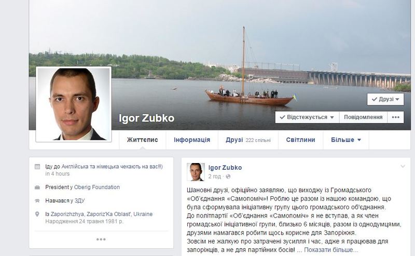This screenshot has width=415, height=256.
Task: Click the post author small avatar
Action: click(196, 172)
